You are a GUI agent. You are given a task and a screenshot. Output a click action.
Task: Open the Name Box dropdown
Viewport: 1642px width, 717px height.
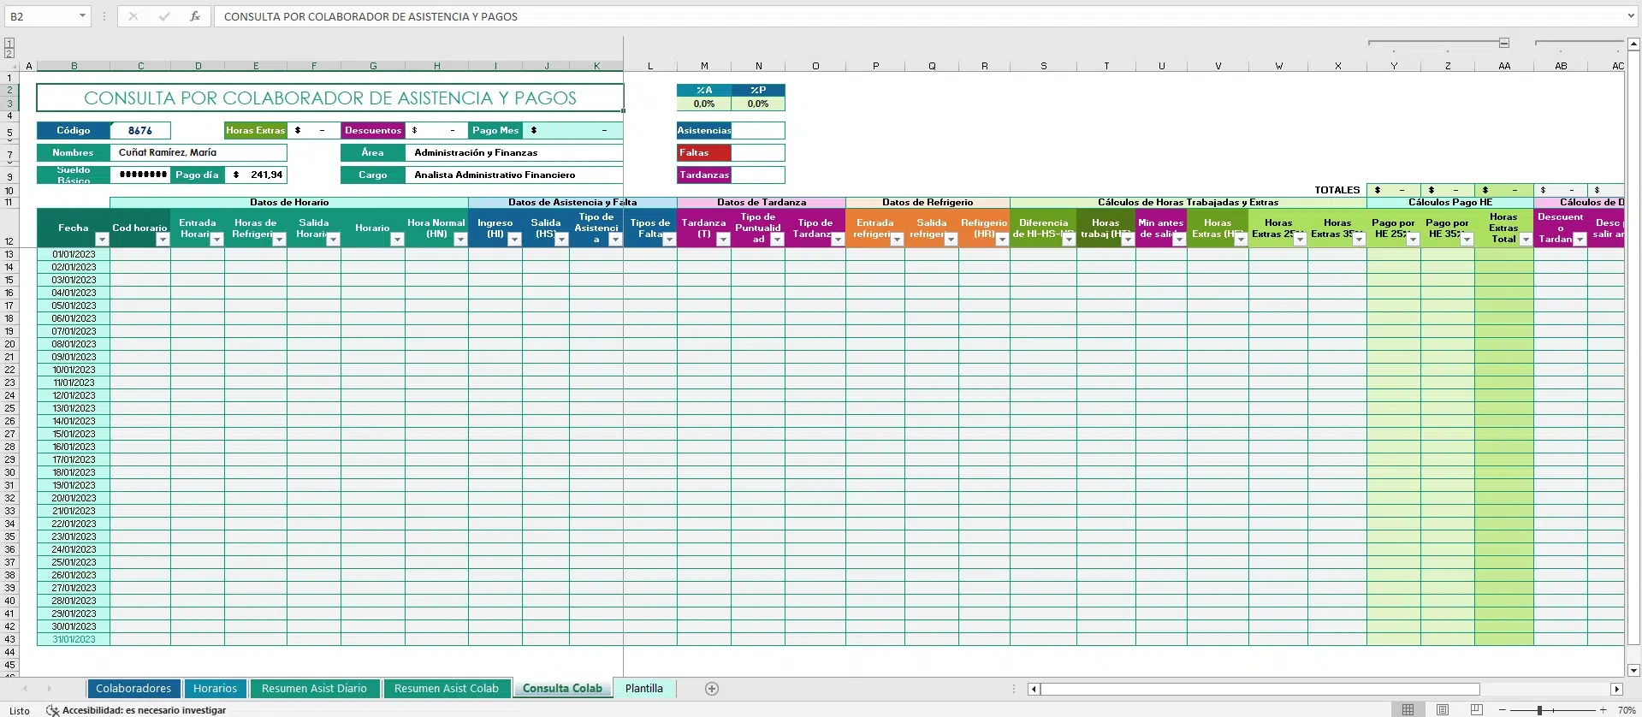click(82, 16)
